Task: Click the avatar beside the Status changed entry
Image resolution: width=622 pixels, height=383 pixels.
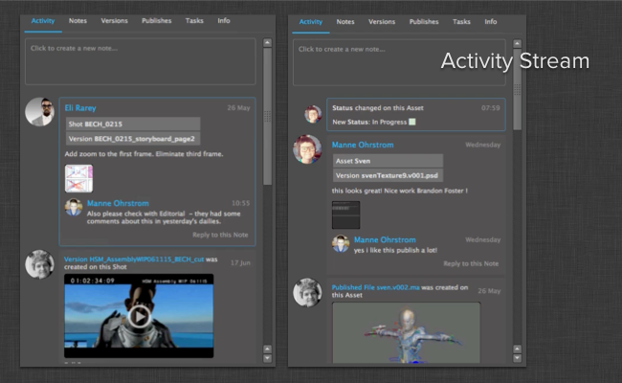Action: click(313, 115)
